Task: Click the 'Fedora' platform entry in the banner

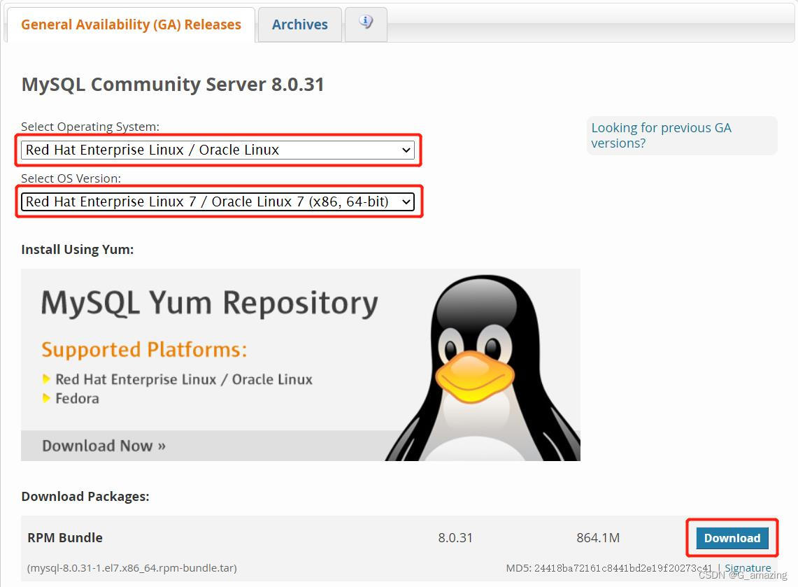Action: (77, 398)
